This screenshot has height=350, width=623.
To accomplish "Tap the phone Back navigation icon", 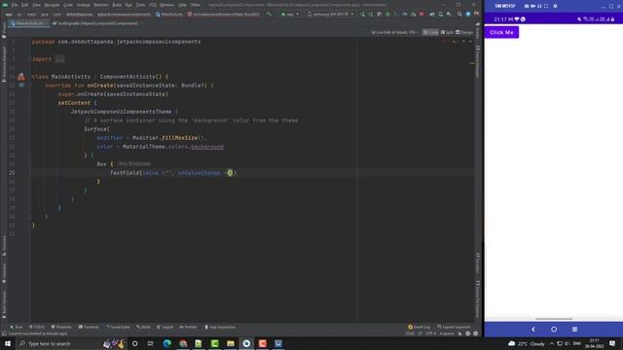I will click(x=533, y=330).
